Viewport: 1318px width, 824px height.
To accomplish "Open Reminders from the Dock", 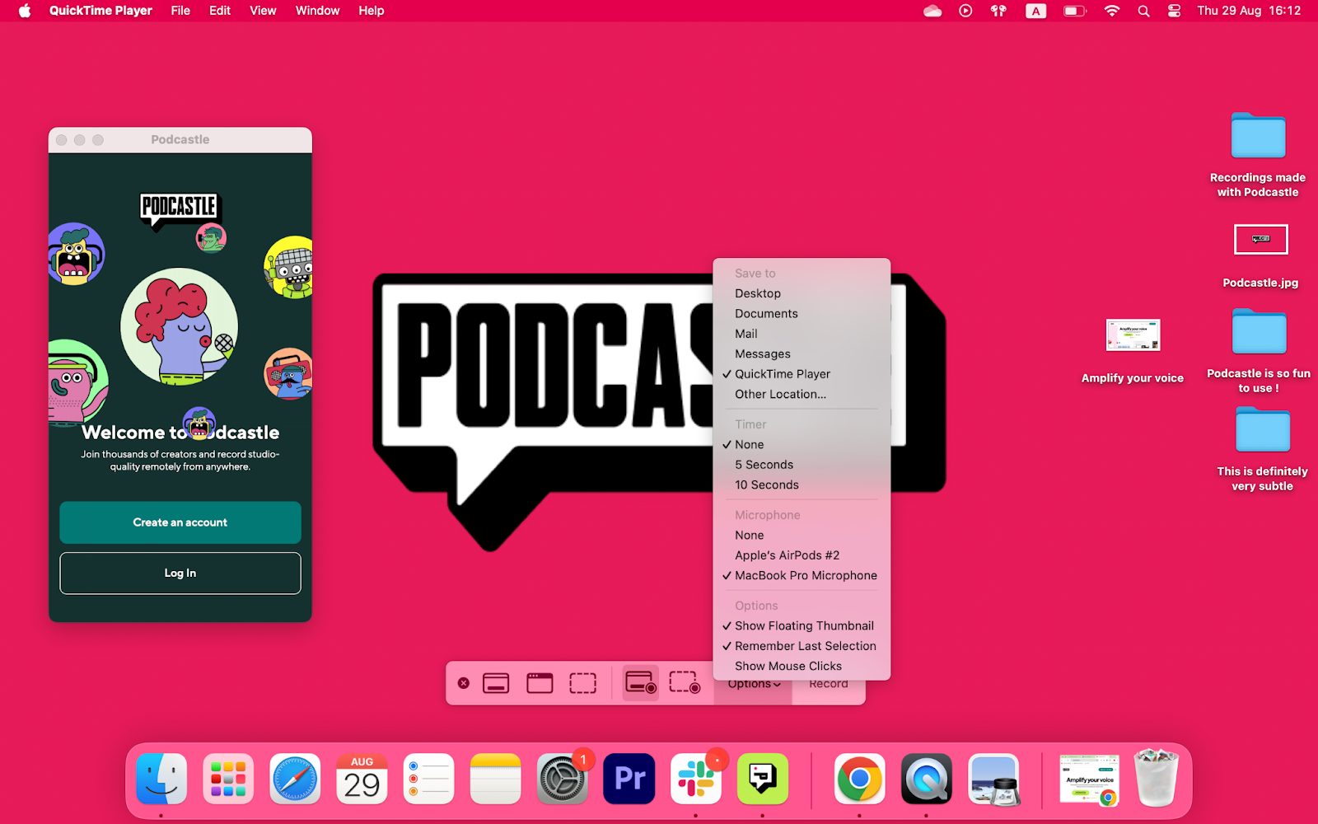I will [428, 779].
